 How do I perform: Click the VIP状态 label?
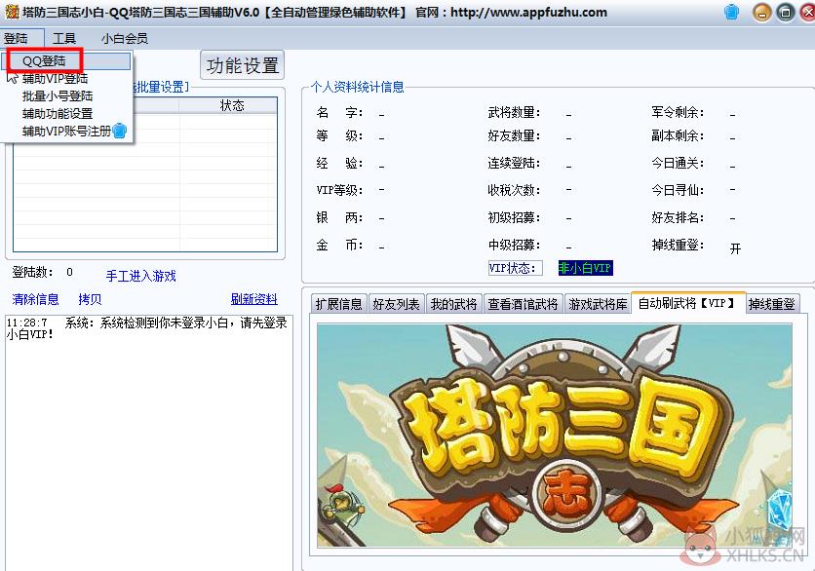tap(515, 268)
